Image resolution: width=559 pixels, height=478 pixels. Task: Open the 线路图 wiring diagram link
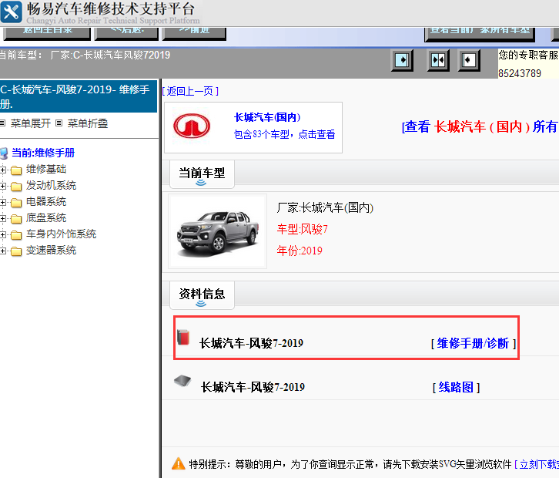[456, 387]
